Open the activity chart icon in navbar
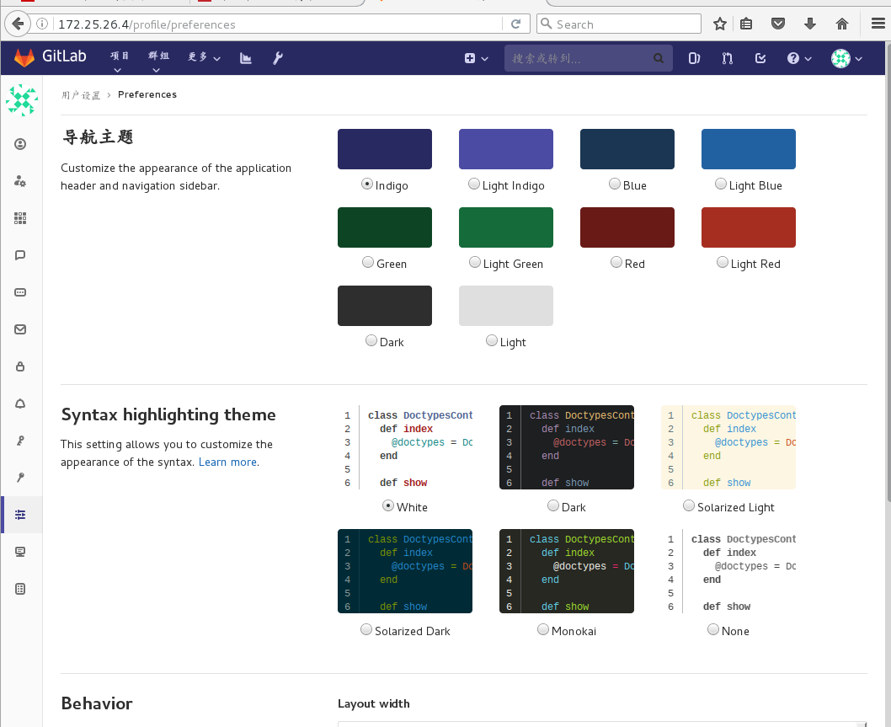Viewport: 891px width, 727px height. [x=245, y=58]
